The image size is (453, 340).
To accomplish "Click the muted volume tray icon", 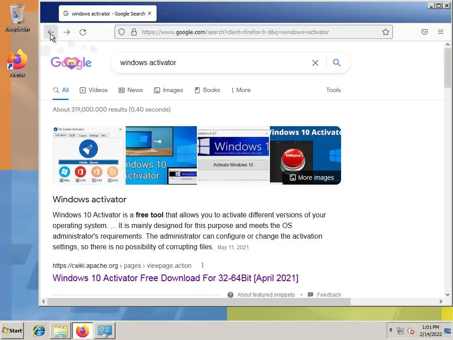I will [411, 330].
